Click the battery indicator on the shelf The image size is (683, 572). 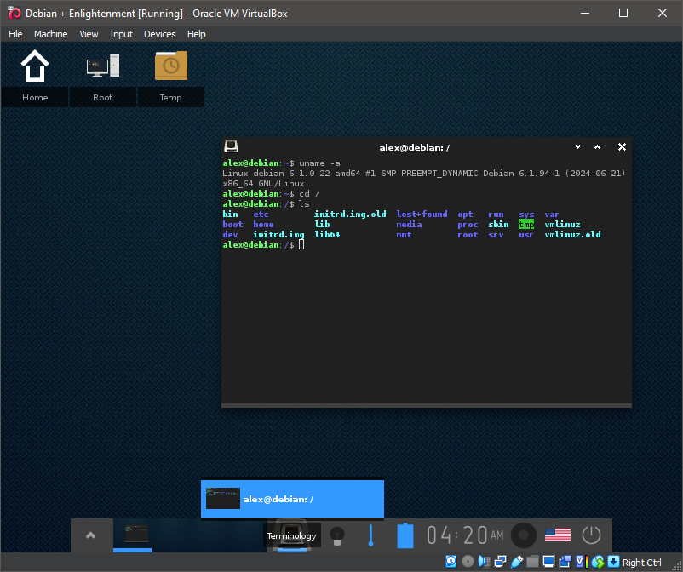click(x=405, y=535)
